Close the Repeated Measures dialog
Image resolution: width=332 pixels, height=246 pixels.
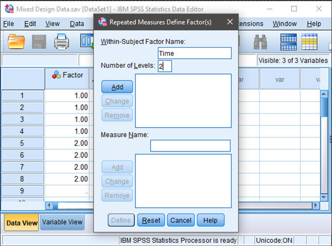click(230, 22)
